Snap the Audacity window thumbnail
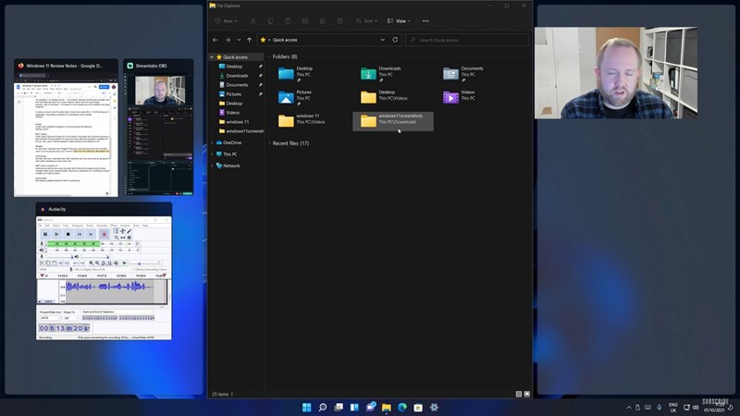The width and height of the screenshot is (740, 416). [104, 271]
